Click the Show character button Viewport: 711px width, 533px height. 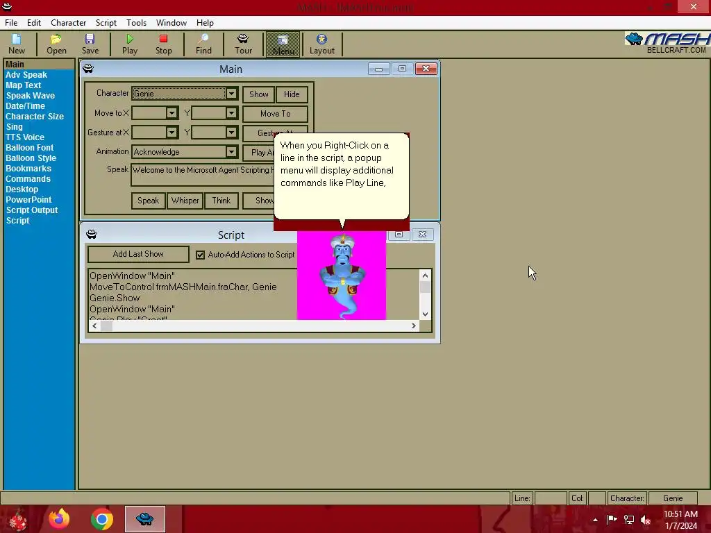pos(258,94)
